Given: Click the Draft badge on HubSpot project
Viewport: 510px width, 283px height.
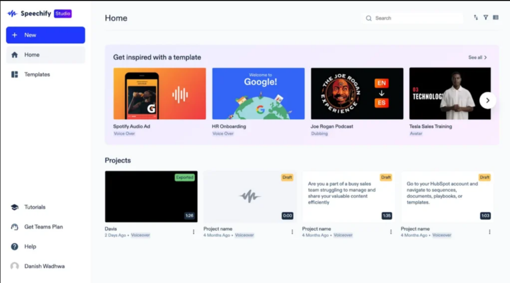Looking at the screenshot, I should click(484, 177).
